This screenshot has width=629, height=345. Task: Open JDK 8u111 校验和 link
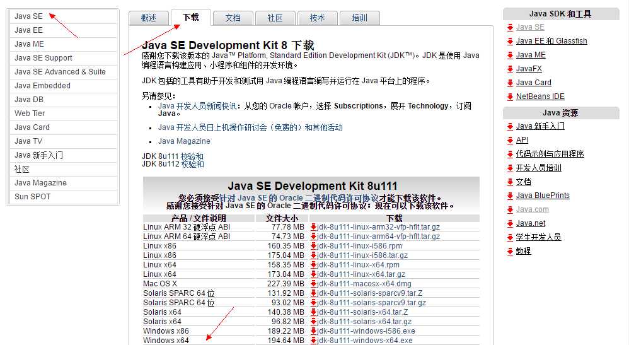(192, 156)
